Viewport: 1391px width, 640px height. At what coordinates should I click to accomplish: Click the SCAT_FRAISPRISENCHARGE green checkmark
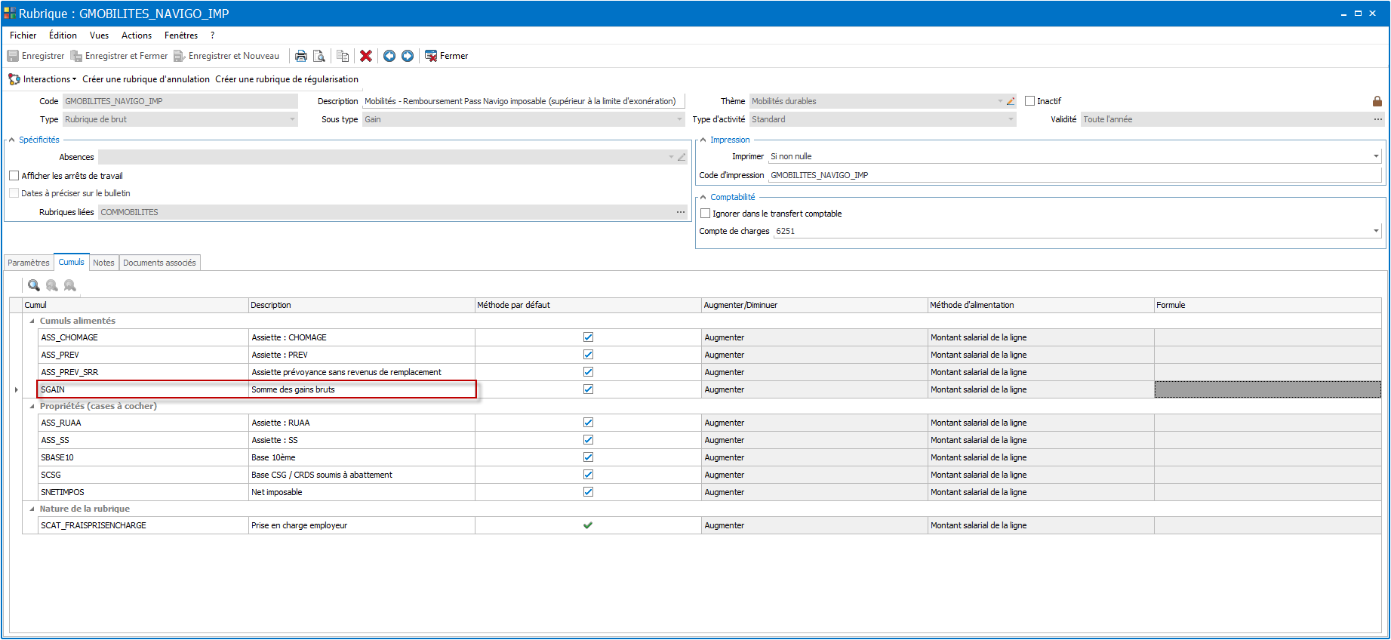pyautogui.click(x=588, y=525)
